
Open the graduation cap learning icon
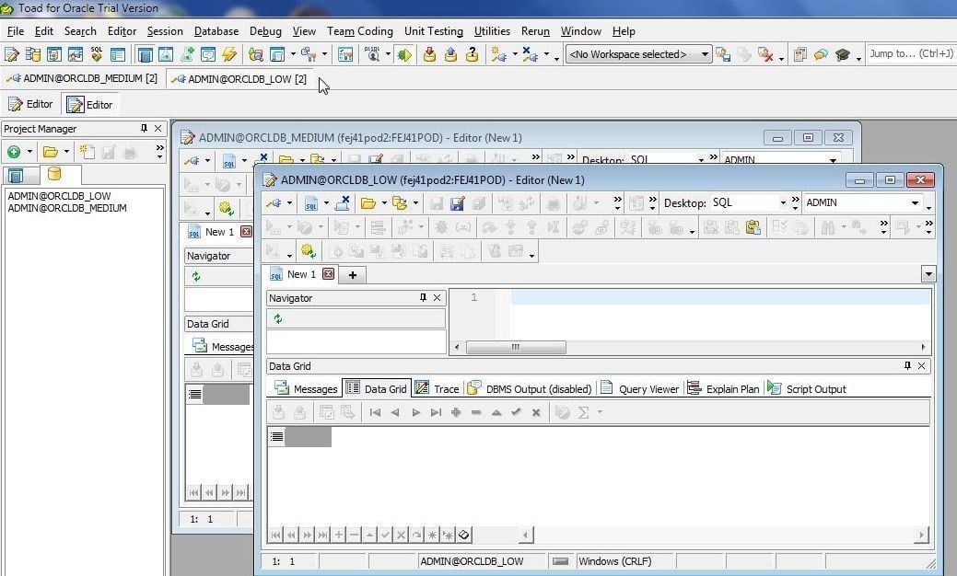[x=843, y=54]
